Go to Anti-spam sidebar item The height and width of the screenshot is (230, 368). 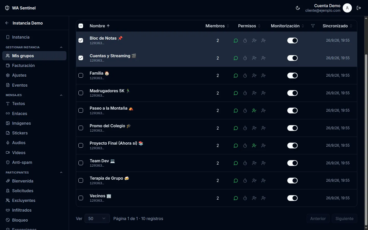34,162
